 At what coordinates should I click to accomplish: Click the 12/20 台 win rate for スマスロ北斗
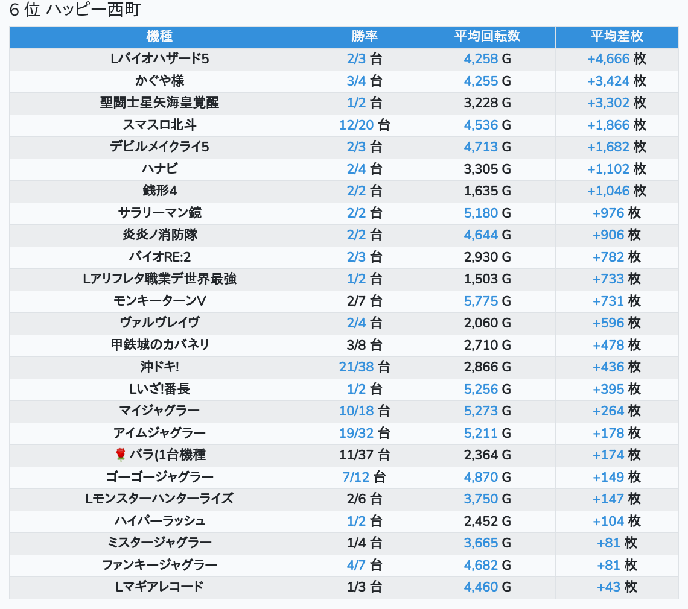click(364, 125)
